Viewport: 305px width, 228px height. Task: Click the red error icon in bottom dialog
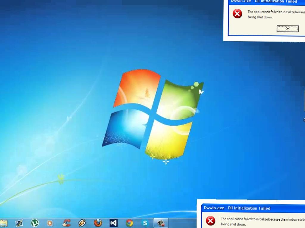(x=211, y=221)
